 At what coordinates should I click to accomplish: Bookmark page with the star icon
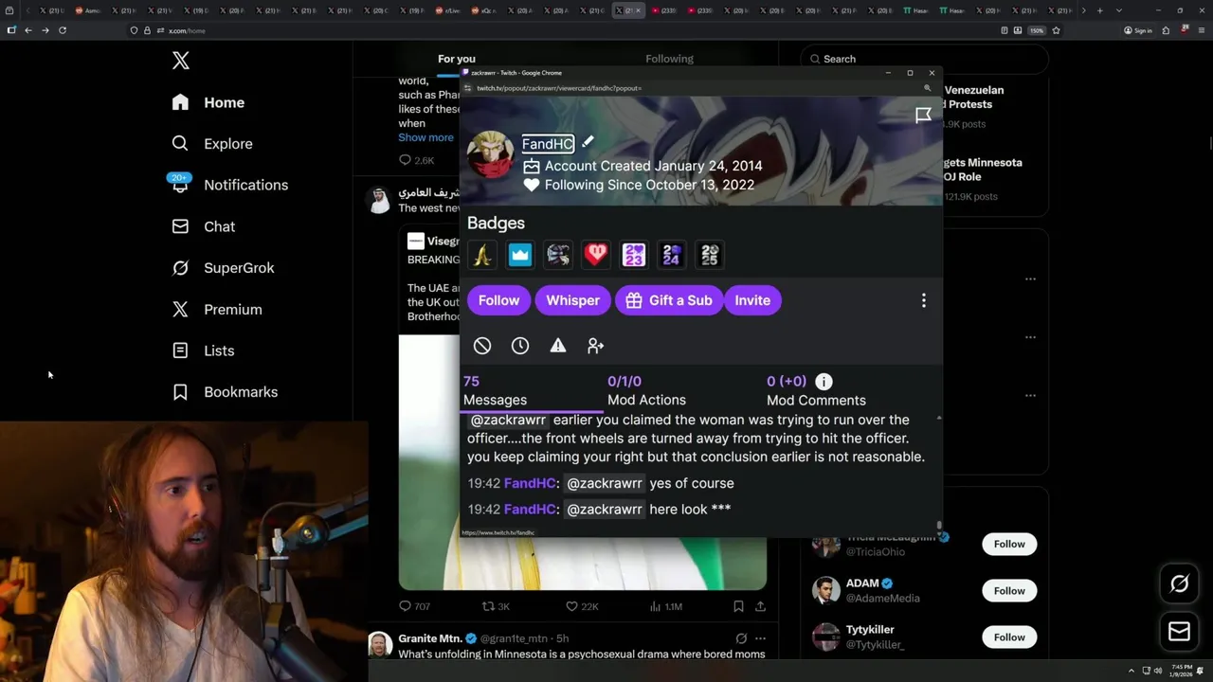(1056, 30)
